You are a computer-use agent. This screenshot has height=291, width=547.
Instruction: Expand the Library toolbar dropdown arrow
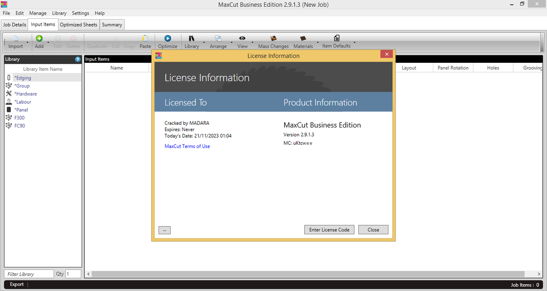(204, 43)
